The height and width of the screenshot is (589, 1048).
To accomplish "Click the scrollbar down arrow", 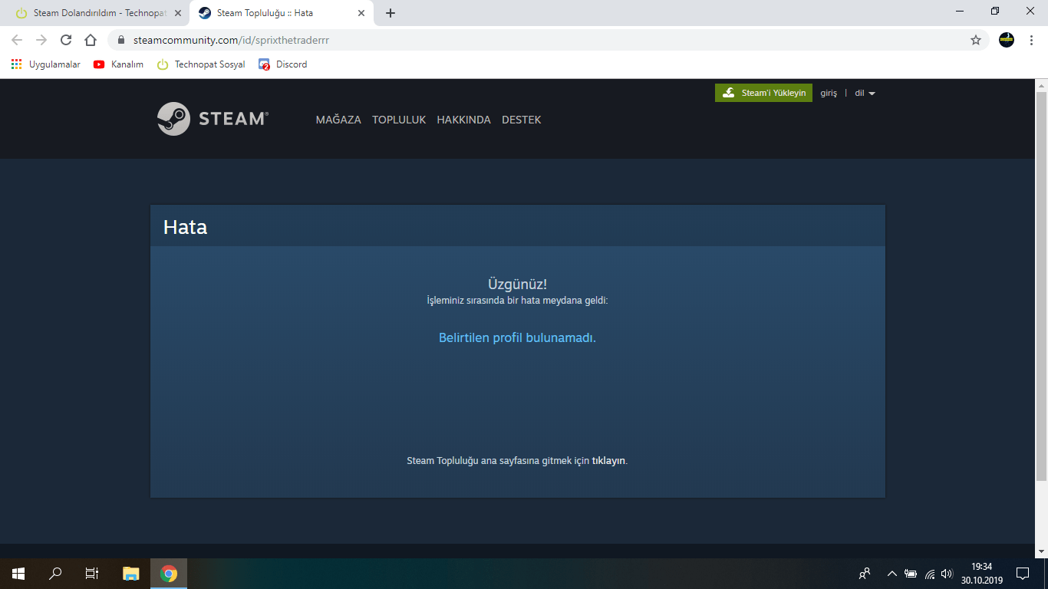I will (x=1041, y=551).
